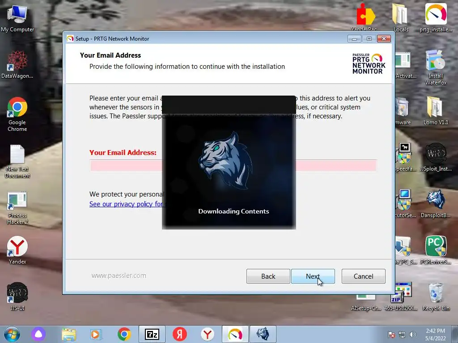Open YandexPac desktop icon
The image size is (458, 343).
(x=366, y=16)
